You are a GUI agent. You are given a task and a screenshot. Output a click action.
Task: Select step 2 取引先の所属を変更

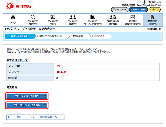(x=50, y=36)
